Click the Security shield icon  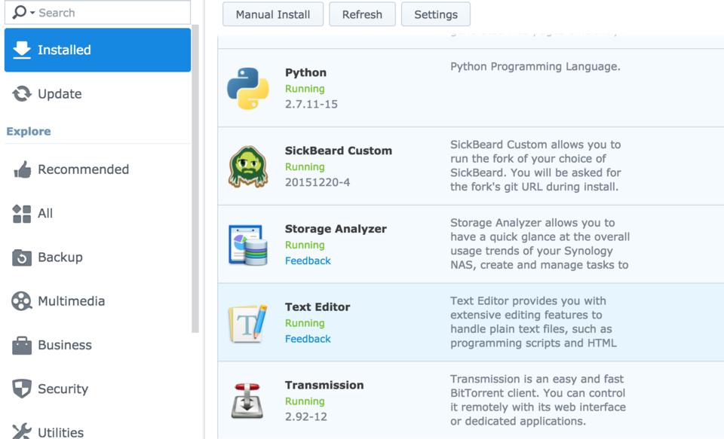point(22,389)
